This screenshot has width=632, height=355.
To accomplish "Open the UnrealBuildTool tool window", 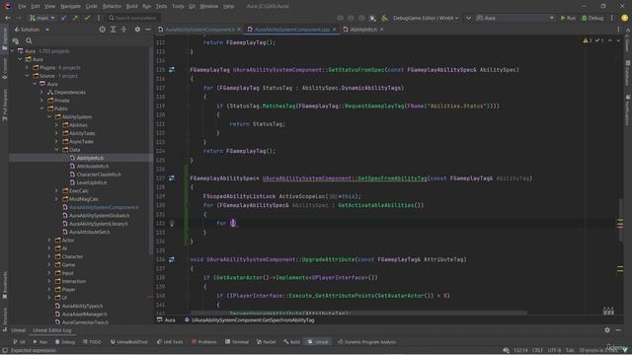I will point(129,342).
